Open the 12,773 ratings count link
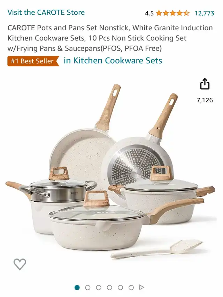Image resolution: width=223 pixels, height=297 pixels. click(205, 13)
